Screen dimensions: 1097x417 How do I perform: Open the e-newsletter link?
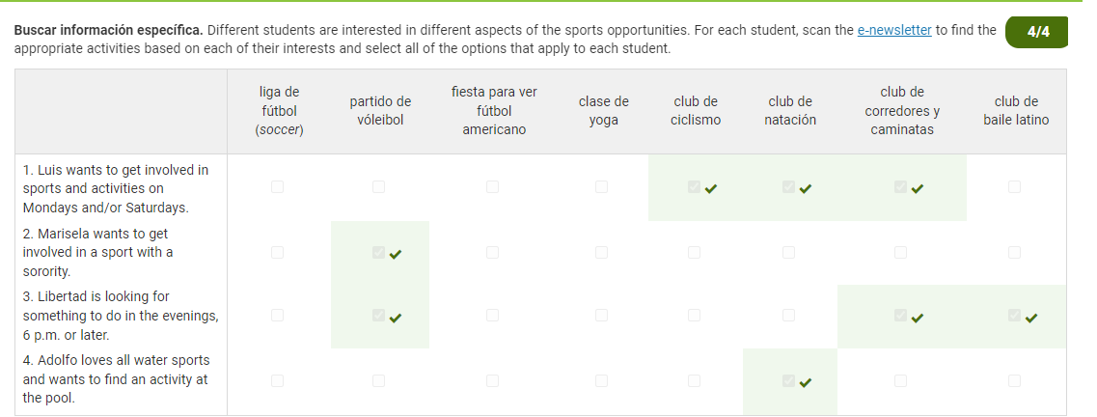(894, 30)
